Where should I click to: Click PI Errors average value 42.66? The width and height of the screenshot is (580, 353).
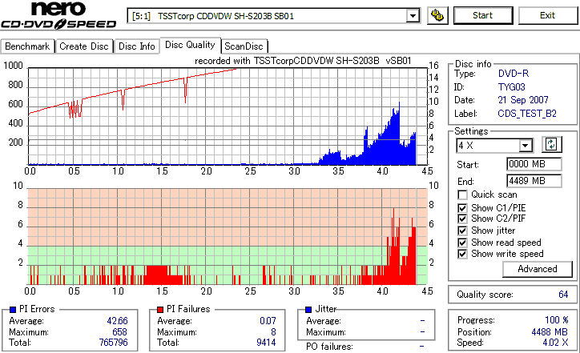pyautogui.click(x=117, y=321)
